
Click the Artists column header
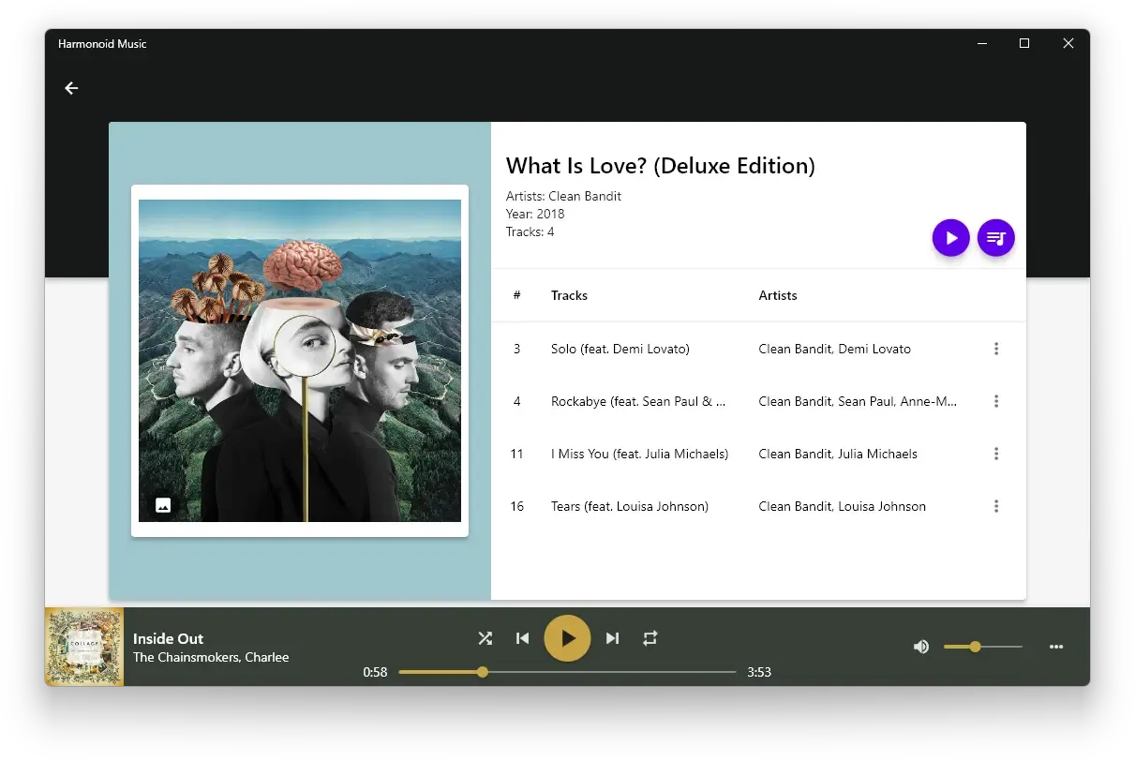coord(778,295)
